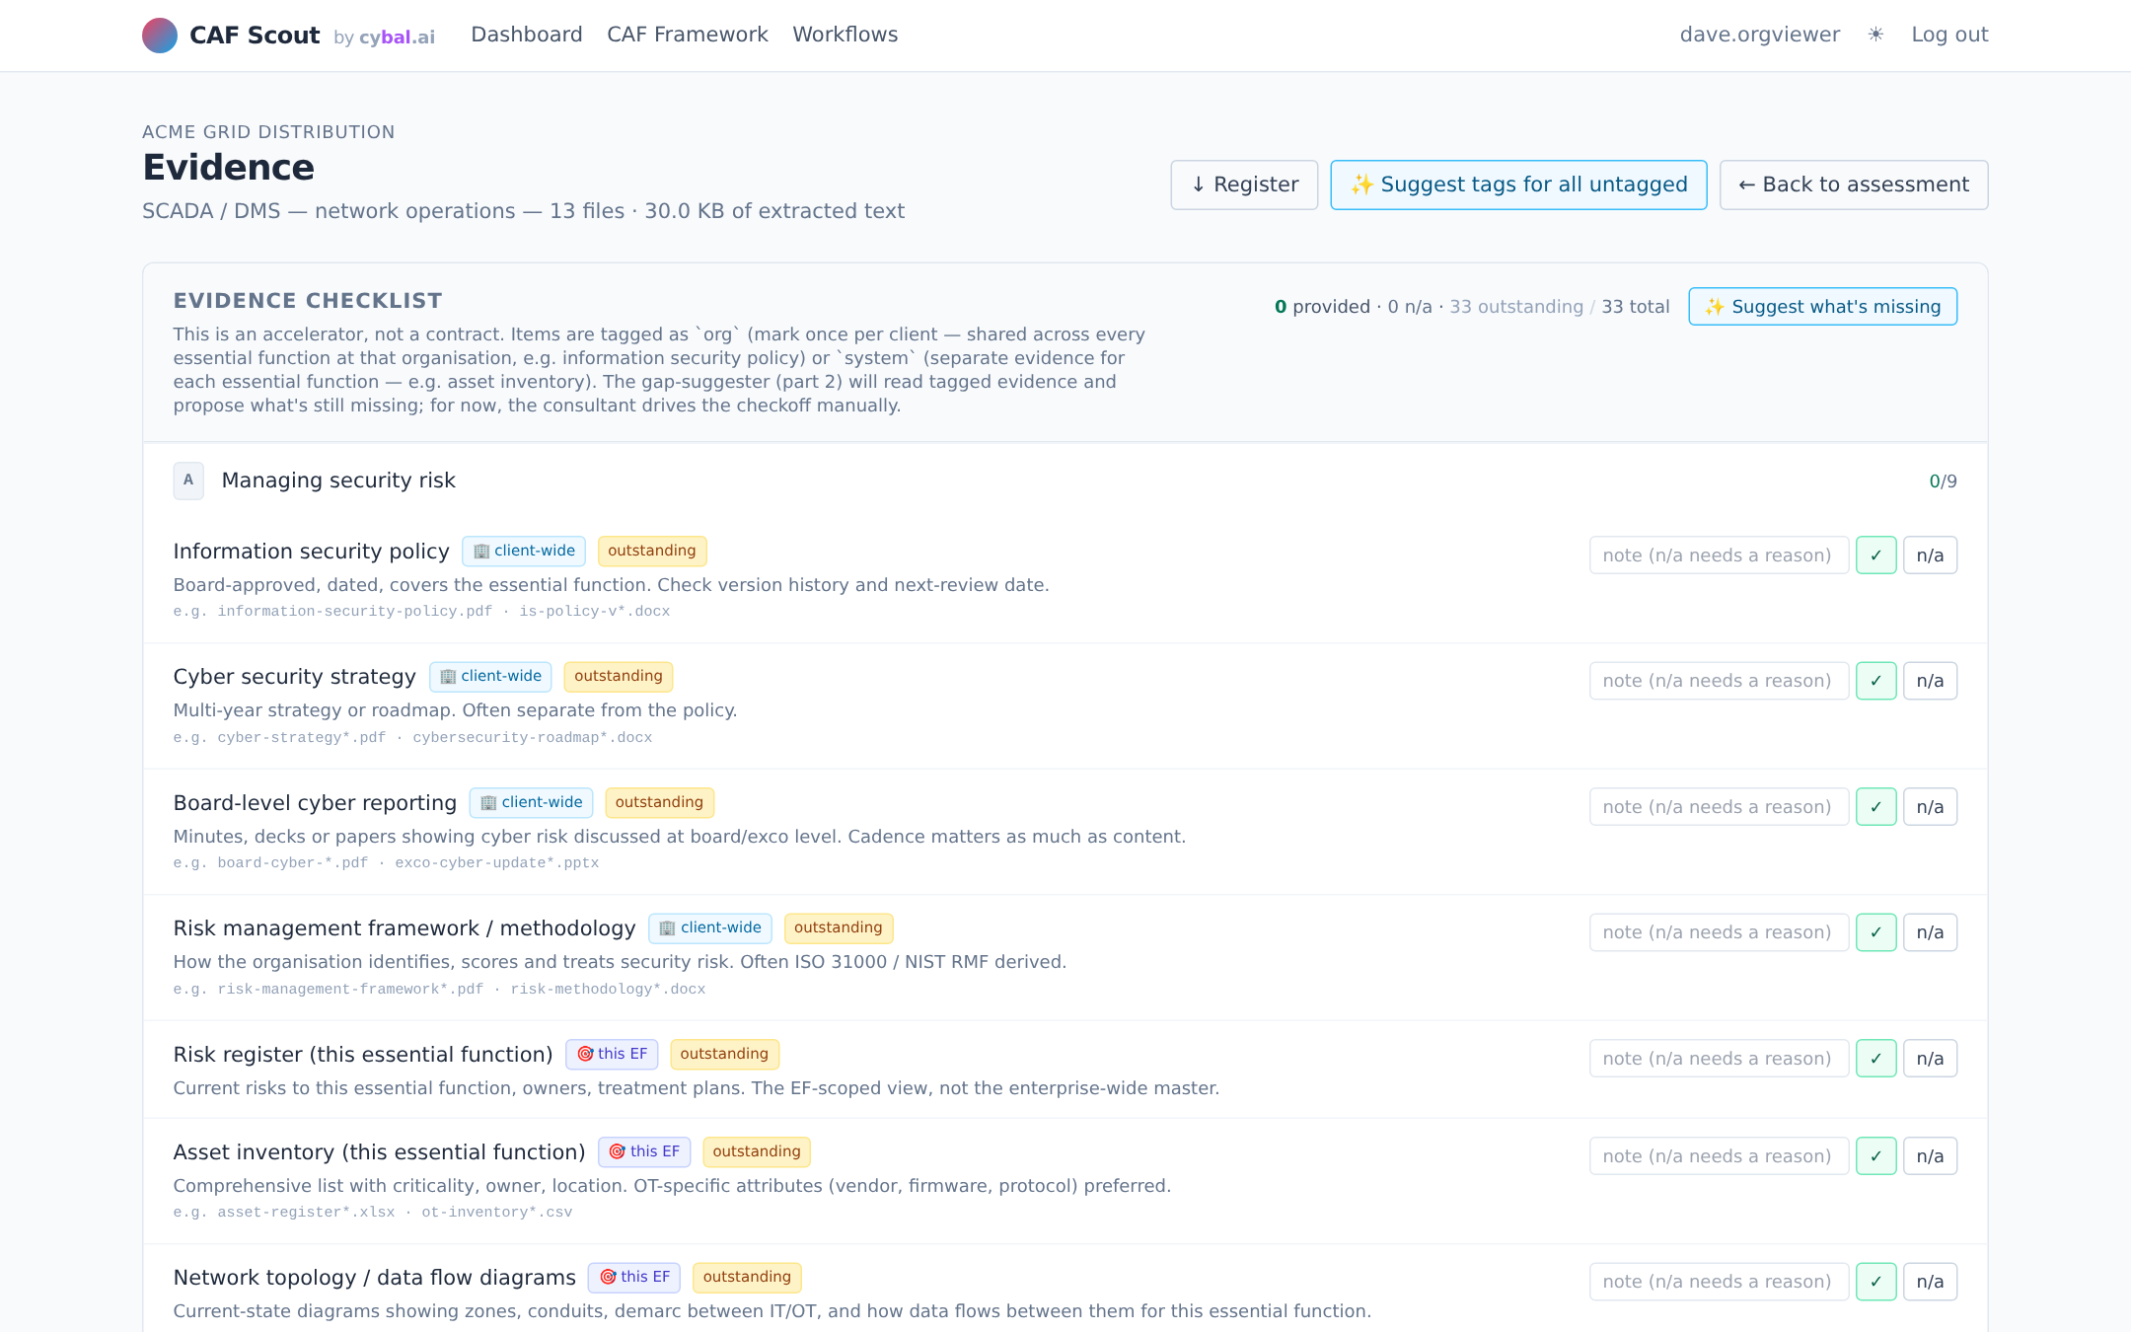This screenshot has width=2131, height=1332.
Task: Click the target icon on Asset inventory's this EF badge
Action: pos(619,1151)
